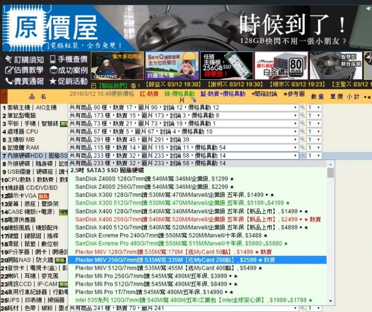Viewport: 372px width, 312px height.
Task: Select Intel 535系列 120G option
Action: [x=198, y=300]
